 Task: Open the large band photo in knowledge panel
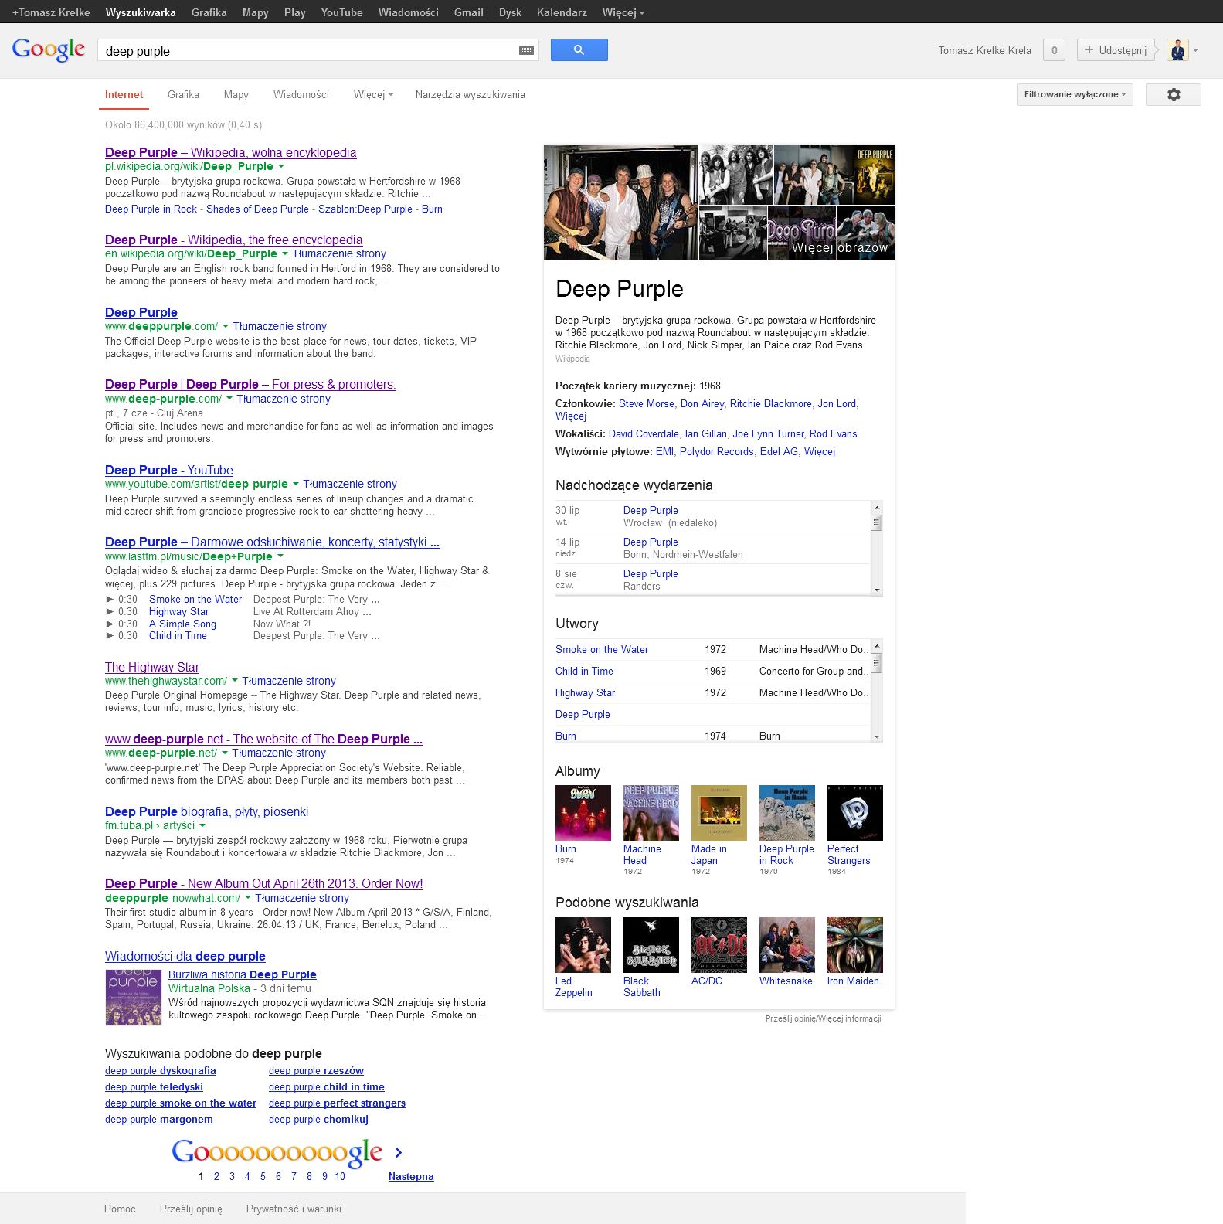621,202
